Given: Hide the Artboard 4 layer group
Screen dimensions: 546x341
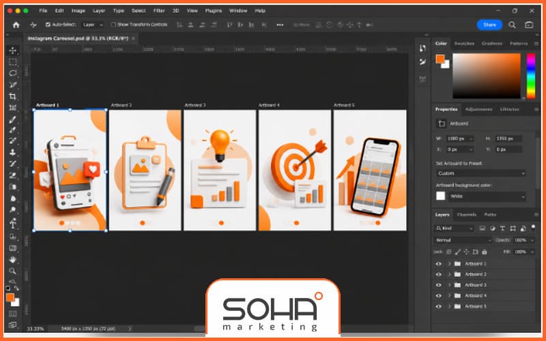Looking at the screenshot, I should 438,296.
